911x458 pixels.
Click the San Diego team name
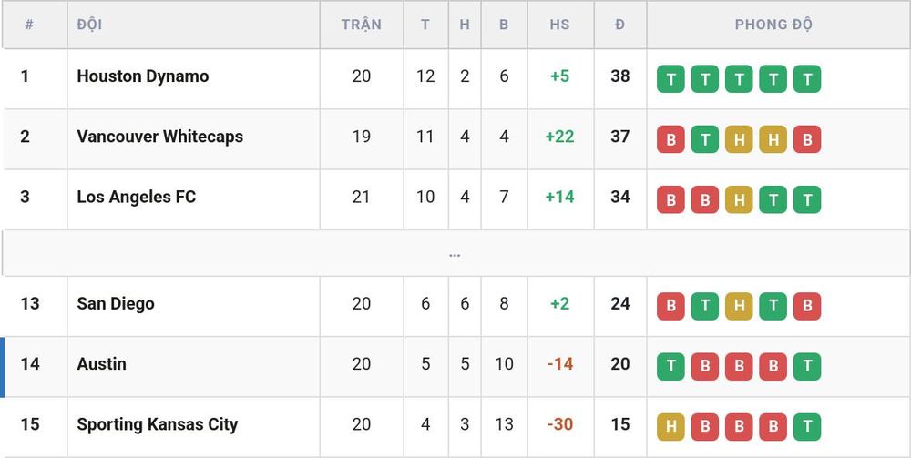pyautogui.click(x=116, y=303)
